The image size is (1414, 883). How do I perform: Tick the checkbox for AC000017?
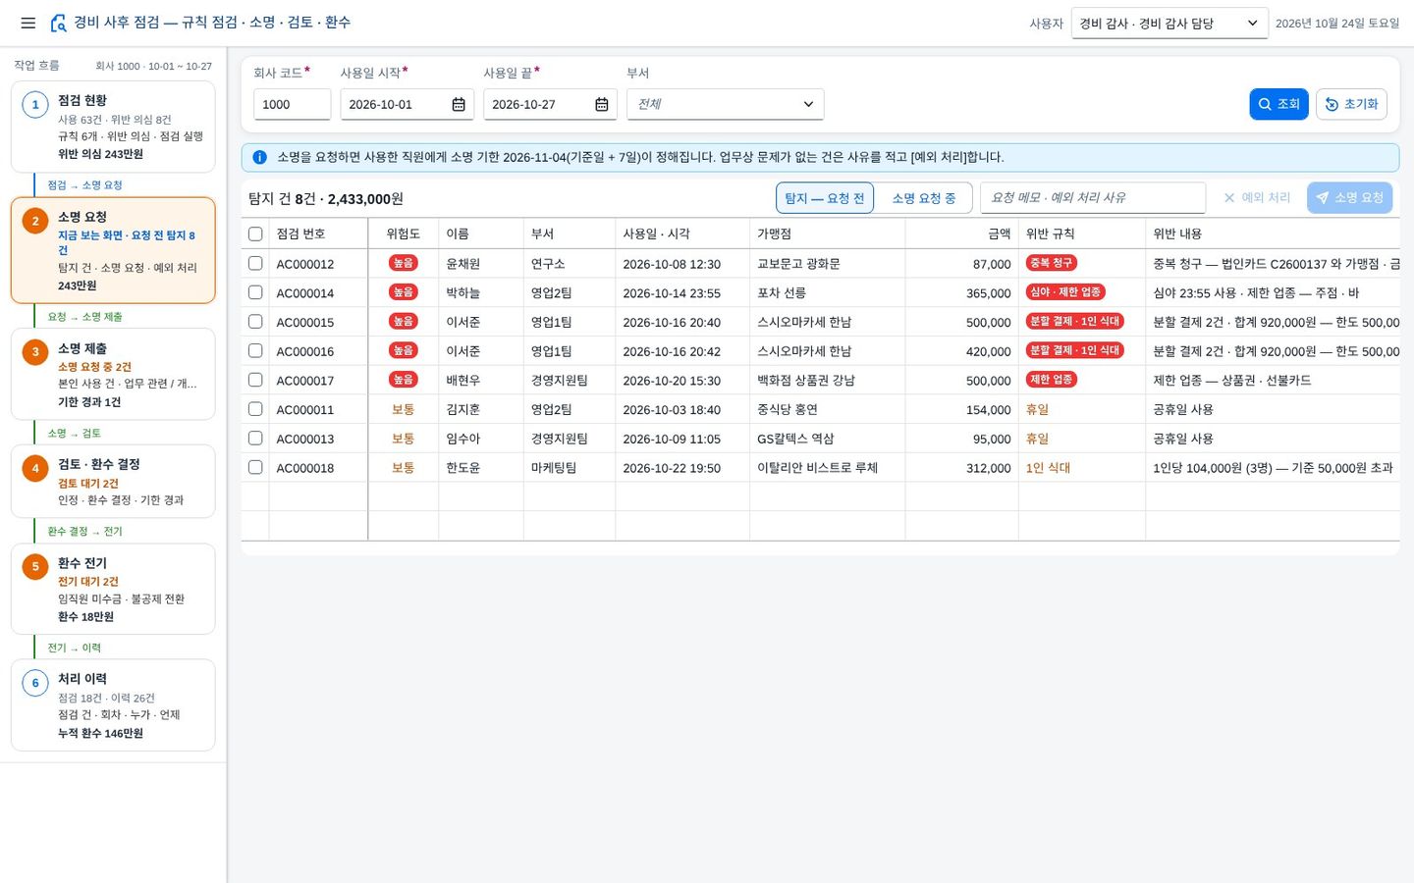point(255,380)
